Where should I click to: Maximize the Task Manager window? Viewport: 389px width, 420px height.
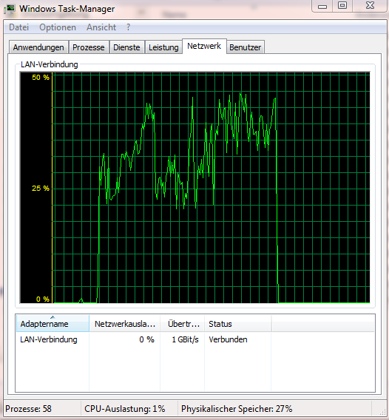[x=342, y=6]
